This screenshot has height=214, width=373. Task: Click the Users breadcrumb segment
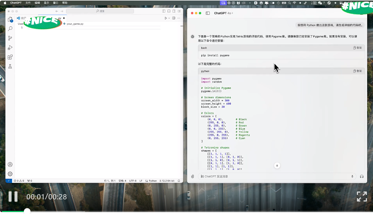pyautogui.click(x=21, y=24)
